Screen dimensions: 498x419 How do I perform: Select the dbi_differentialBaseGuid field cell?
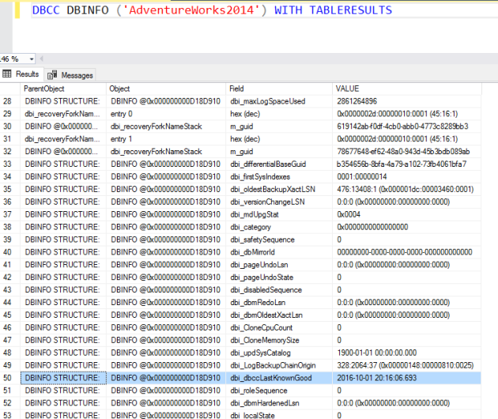[x=279, y=164]
